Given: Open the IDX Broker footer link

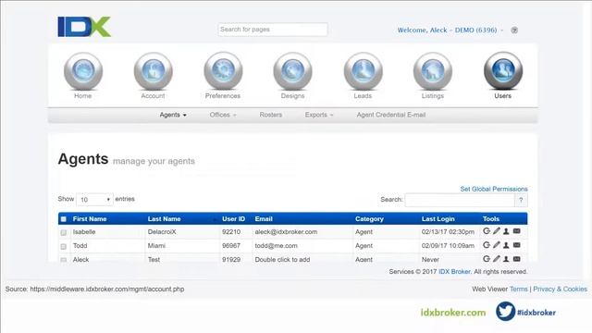Looking at the screenshot, I should 454,271.
